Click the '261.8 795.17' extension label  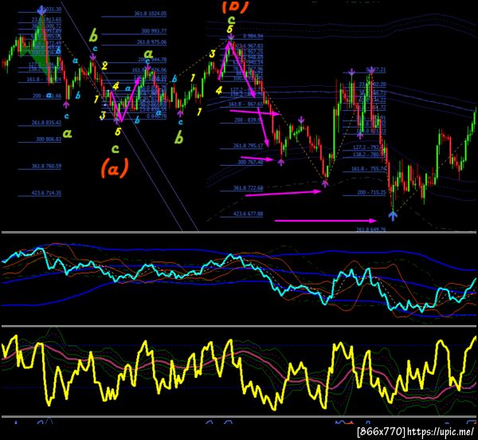tap(248, 146)
